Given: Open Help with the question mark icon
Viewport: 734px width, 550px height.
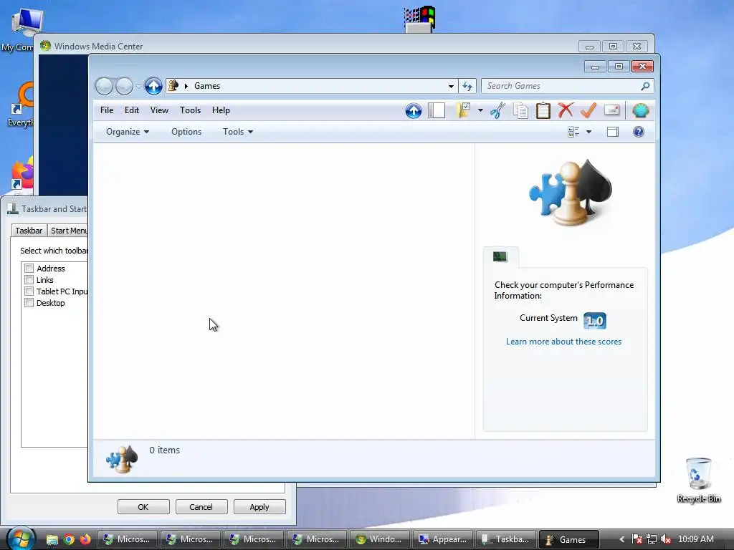Looking at the screenshot, I should point(639,132).
